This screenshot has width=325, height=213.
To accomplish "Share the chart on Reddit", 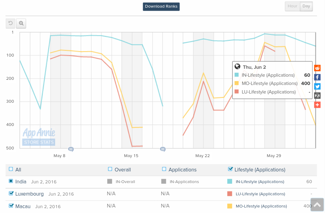I will (317, 68).
